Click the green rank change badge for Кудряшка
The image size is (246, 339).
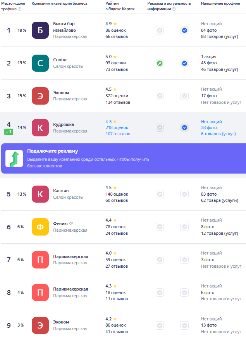(9, 132)
